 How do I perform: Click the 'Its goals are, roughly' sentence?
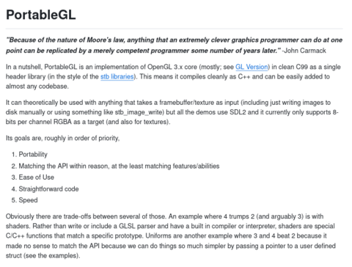(63, 138)
